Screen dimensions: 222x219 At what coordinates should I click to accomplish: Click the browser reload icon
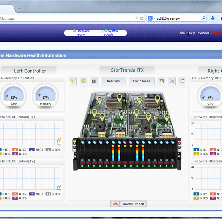point(142,18)
